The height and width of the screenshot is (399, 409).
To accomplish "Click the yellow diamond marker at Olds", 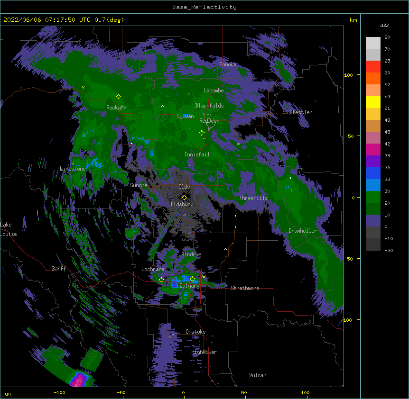I will coord(184,197).
